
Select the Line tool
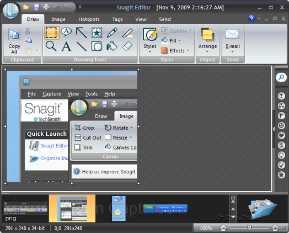point(82,46)
